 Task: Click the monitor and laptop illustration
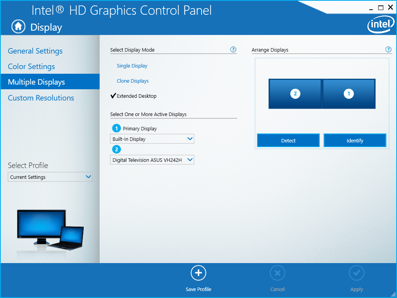[50, 230]
